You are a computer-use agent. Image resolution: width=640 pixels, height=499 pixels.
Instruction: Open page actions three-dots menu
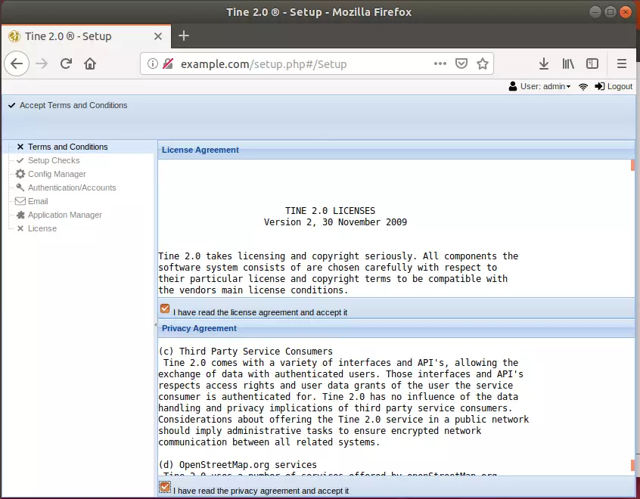point(440,64)
